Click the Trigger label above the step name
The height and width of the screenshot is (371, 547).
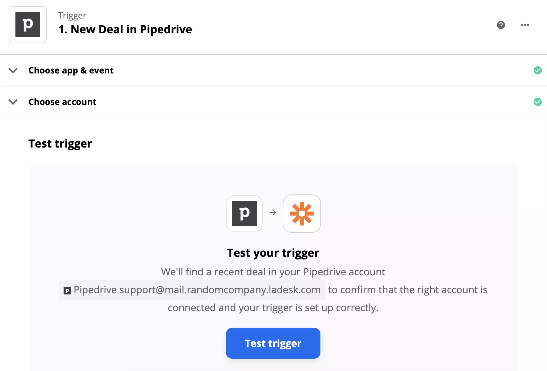72,15
